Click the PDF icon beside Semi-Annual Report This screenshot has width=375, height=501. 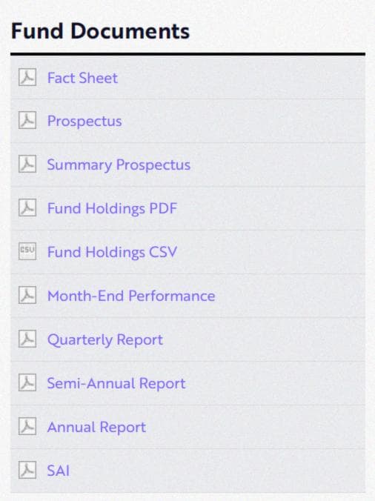click(27, 382)
